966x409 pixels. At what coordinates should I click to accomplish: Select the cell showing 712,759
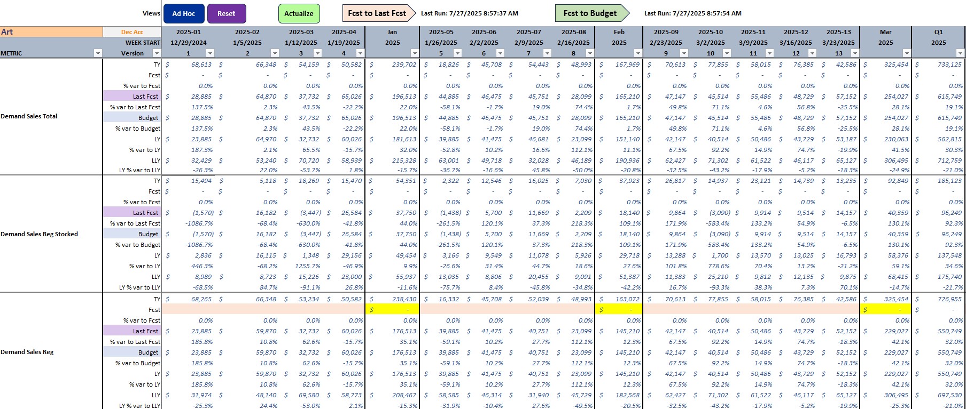(939, 161)
